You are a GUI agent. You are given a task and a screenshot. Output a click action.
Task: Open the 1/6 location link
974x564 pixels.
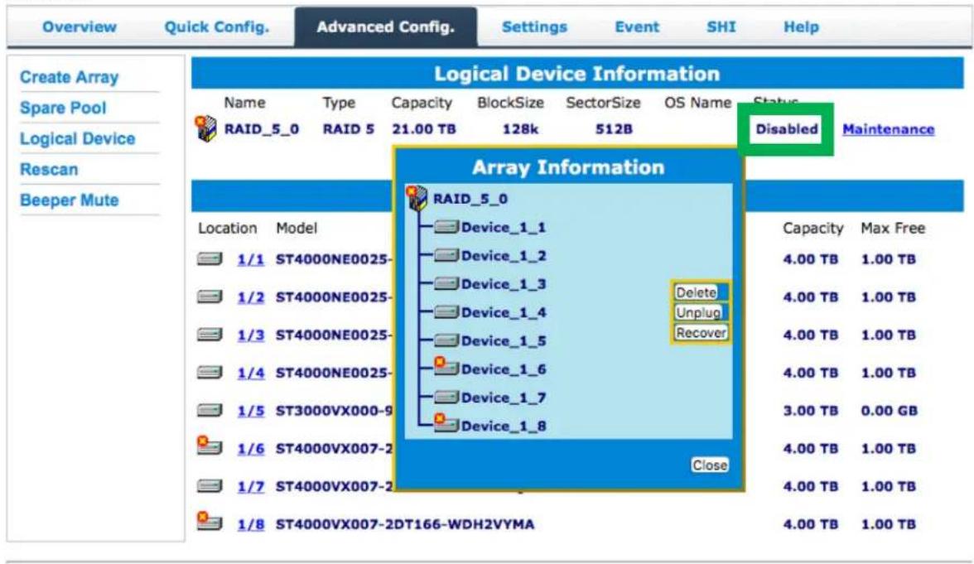tap(250, 449)
